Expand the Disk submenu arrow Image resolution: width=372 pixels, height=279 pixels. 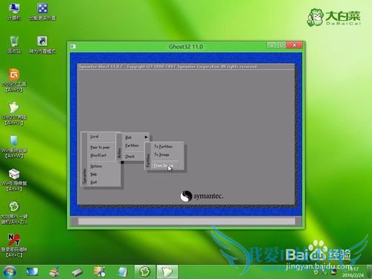147,137
